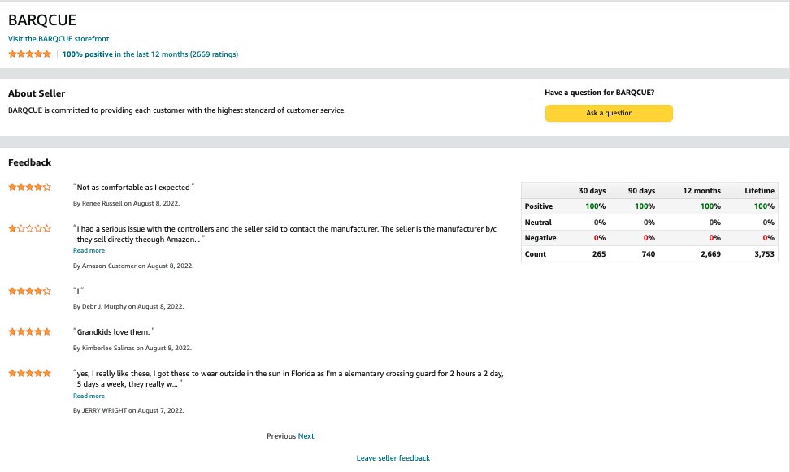Click the 12 months count '2,669'
Screen dimensions: 790x472
click(710, 254)
